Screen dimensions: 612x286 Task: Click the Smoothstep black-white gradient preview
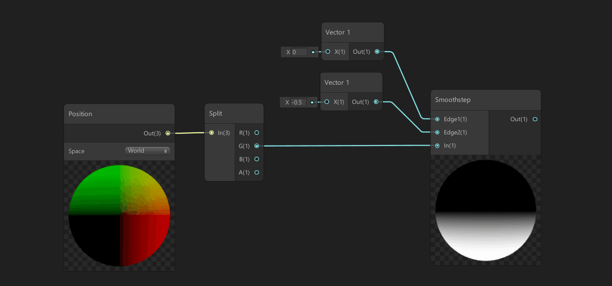[486, 210]
